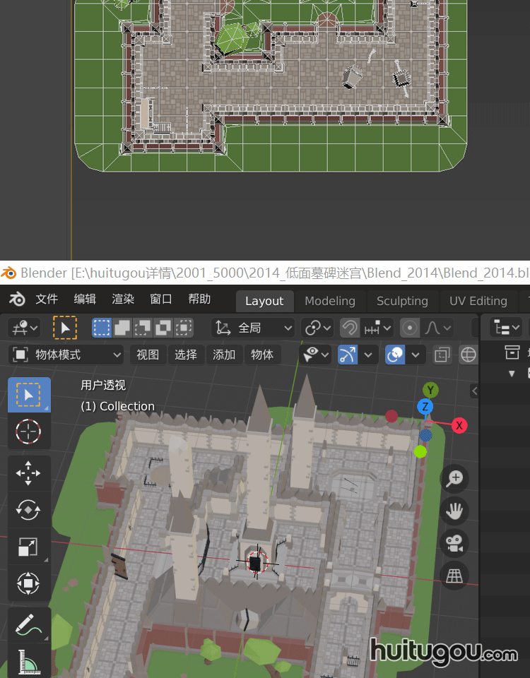Toggle the snapping magnet button
530x678 pixels.
click(x=349, y=328)
